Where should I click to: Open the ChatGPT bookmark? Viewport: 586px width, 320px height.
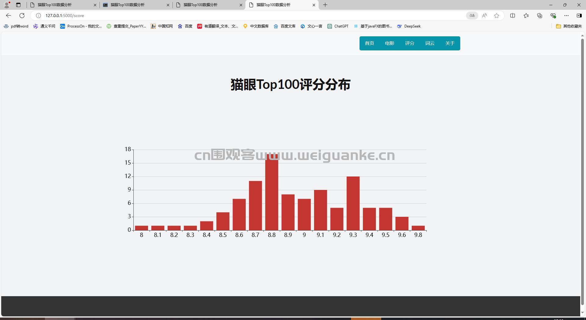click(x=338, y=26)
